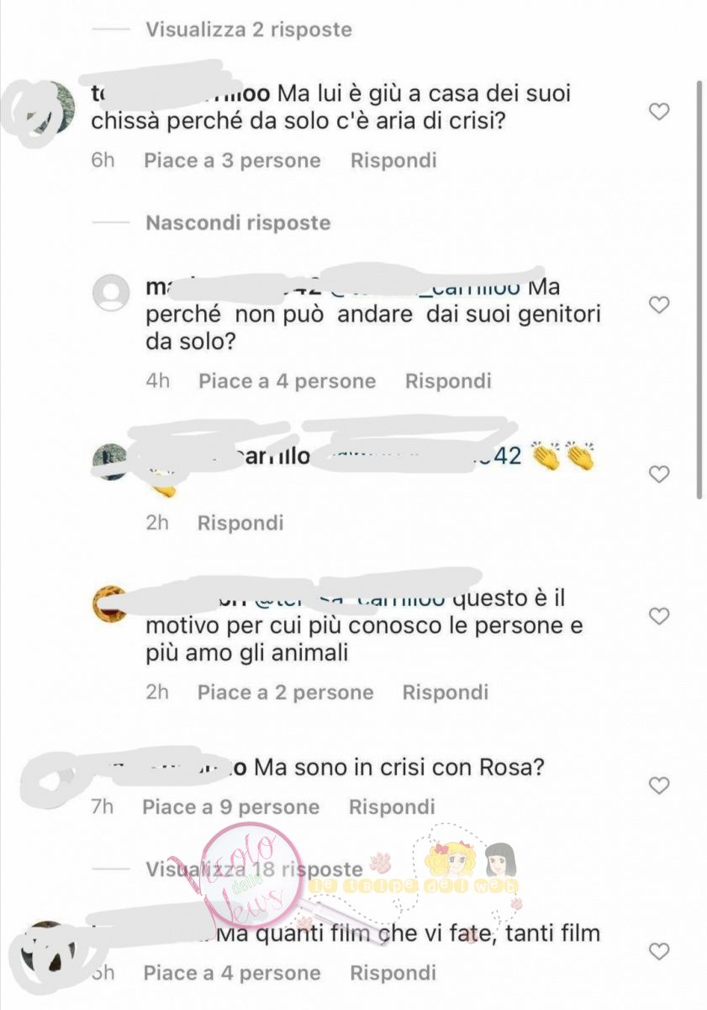Image resolution: width=707 pixels, height=1010 pixels.
Task: Open the avatar beside 'più amo gli animali' reply
Action: (109, 604)
